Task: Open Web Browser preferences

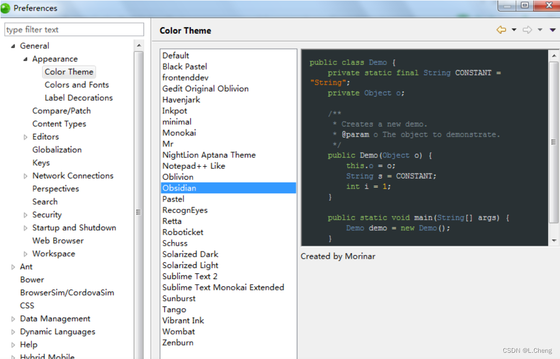Action: pyautogui.click(x=58, y=241)
